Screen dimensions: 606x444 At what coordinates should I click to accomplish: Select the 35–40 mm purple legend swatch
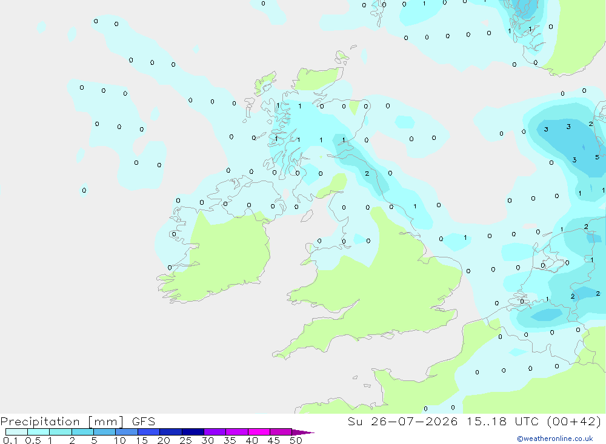(237, 432)
